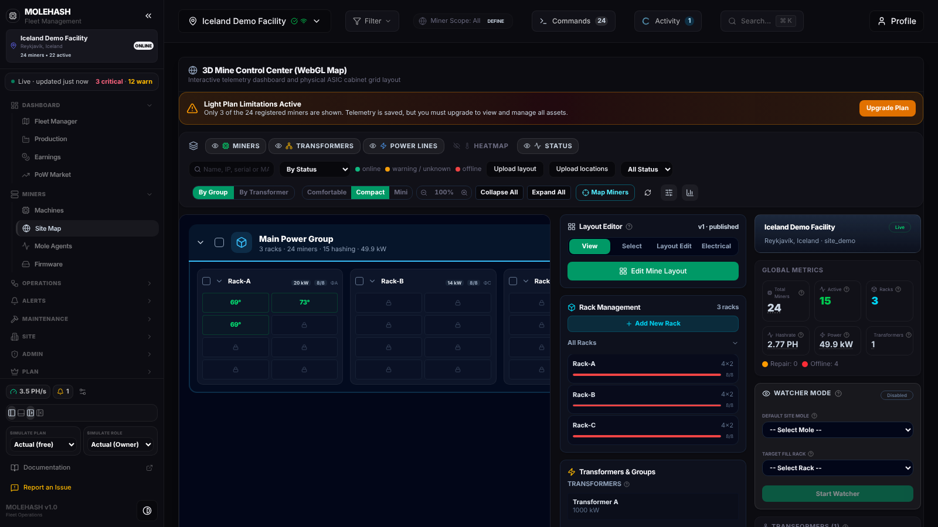This screenshot has width=938, height=527.
Task: Click the Upgrade Plan button
Action: pyautogui.click(x=887, y=108)
